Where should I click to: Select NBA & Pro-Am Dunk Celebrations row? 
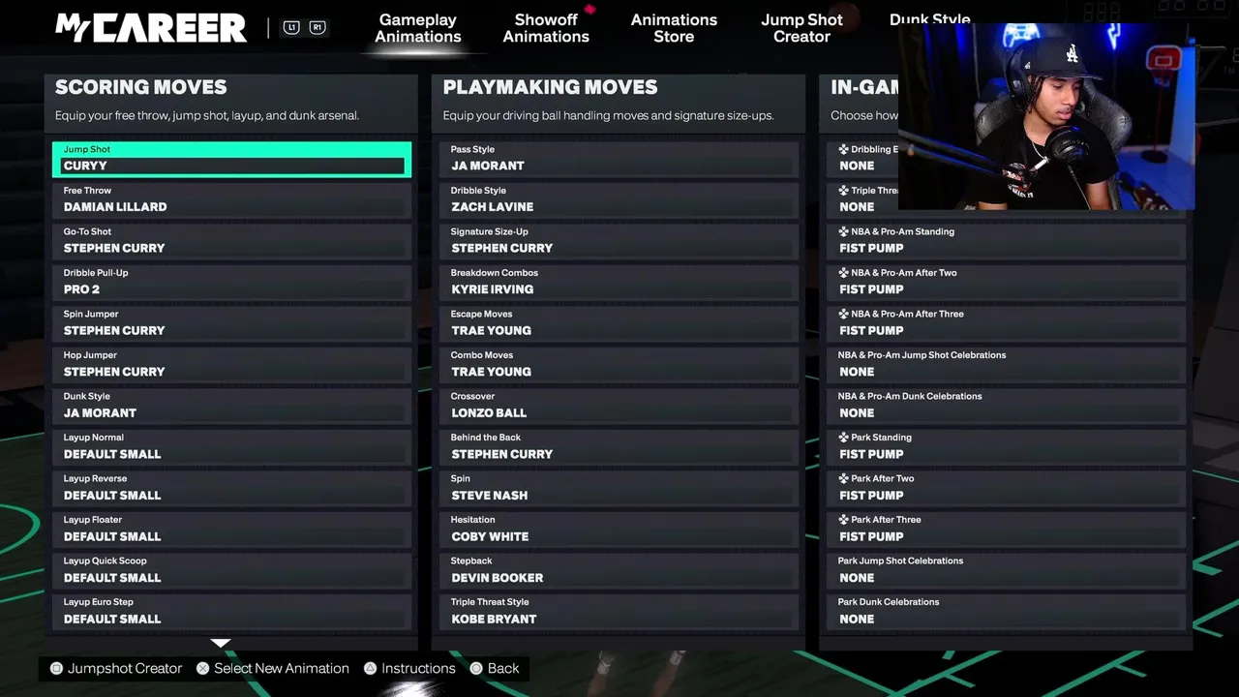[1007, 406]
